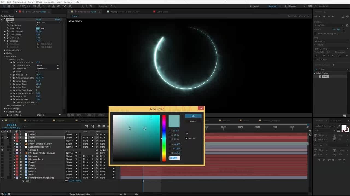Open the Preset dropdown showing Patronus
Screen dimensions: 350x196
tap(49, 22)
